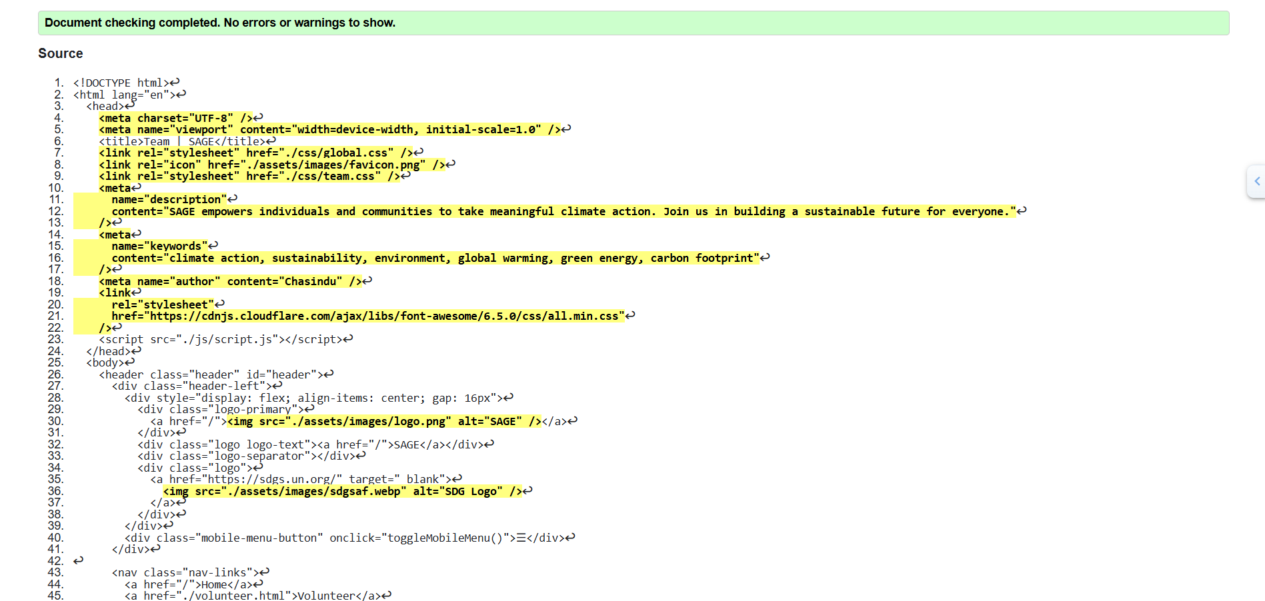Screen dimensions: 1265x601
Task: Click the header class="header" line
Action: point(216,374)
